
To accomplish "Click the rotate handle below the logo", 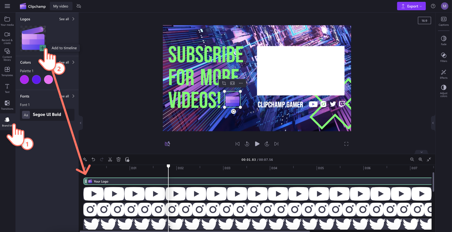I will [233, 112].
